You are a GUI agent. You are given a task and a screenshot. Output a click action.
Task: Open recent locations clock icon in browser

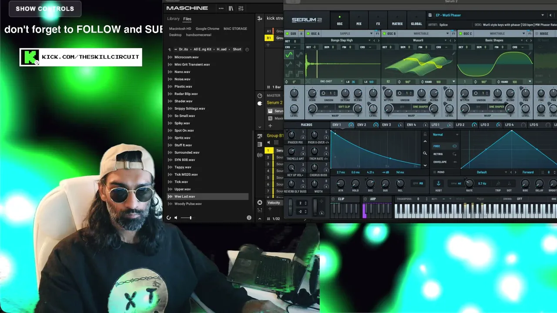tap(247, 50)
